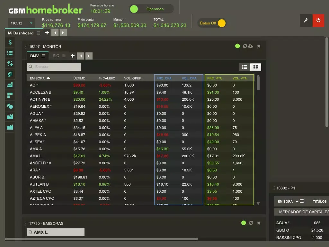Viewport: 329px width, 247px height.
Task: Add a new dashboard with plus icon
Action: [47, 33]
